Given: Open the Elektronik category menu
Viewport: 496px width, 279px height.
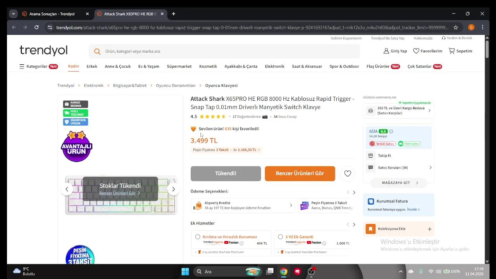Looking at the screenshot, I should (275, 66).
